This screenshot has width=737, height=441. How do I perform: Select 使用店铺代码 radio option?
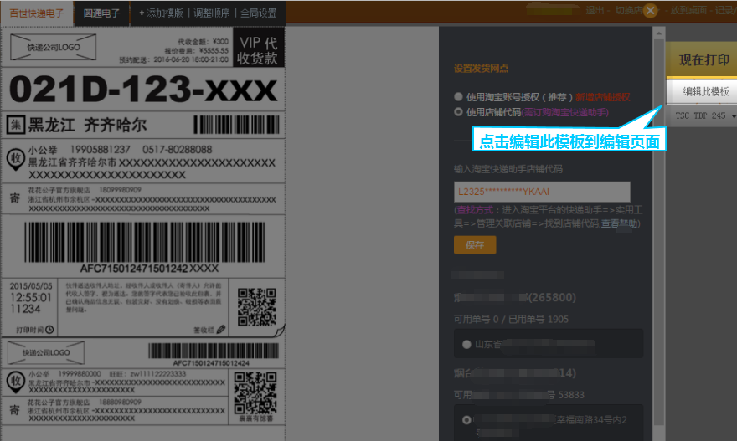click(x=458, y=111)
